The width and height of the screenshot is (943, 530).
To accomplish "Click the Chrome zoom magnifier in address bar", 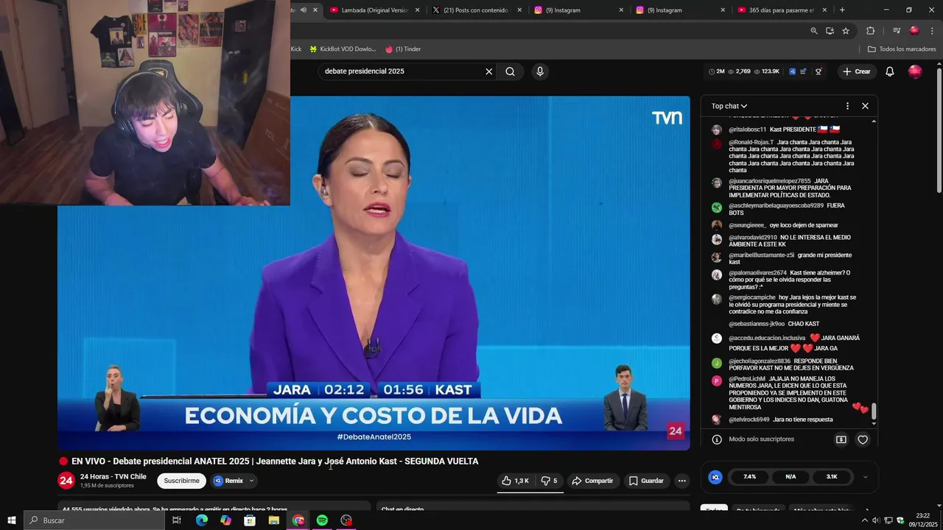I will tap(813, 31).
